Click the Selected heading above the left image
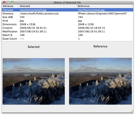The image size is (135, 115). [x=33, y=47]
